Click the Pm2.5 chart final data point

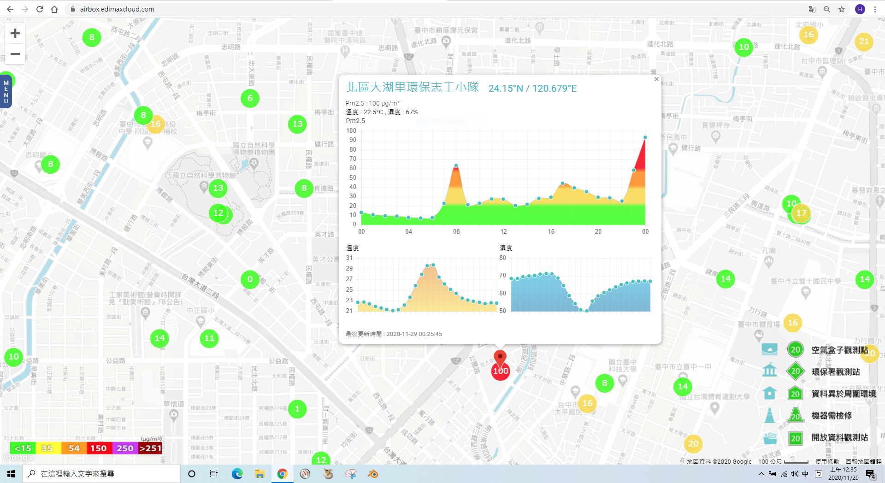[x=645, y=137]
